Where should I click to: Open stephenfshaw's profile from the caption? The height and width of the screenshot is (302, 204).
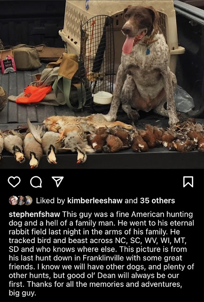pyautogui.click(x=34, y=214)
